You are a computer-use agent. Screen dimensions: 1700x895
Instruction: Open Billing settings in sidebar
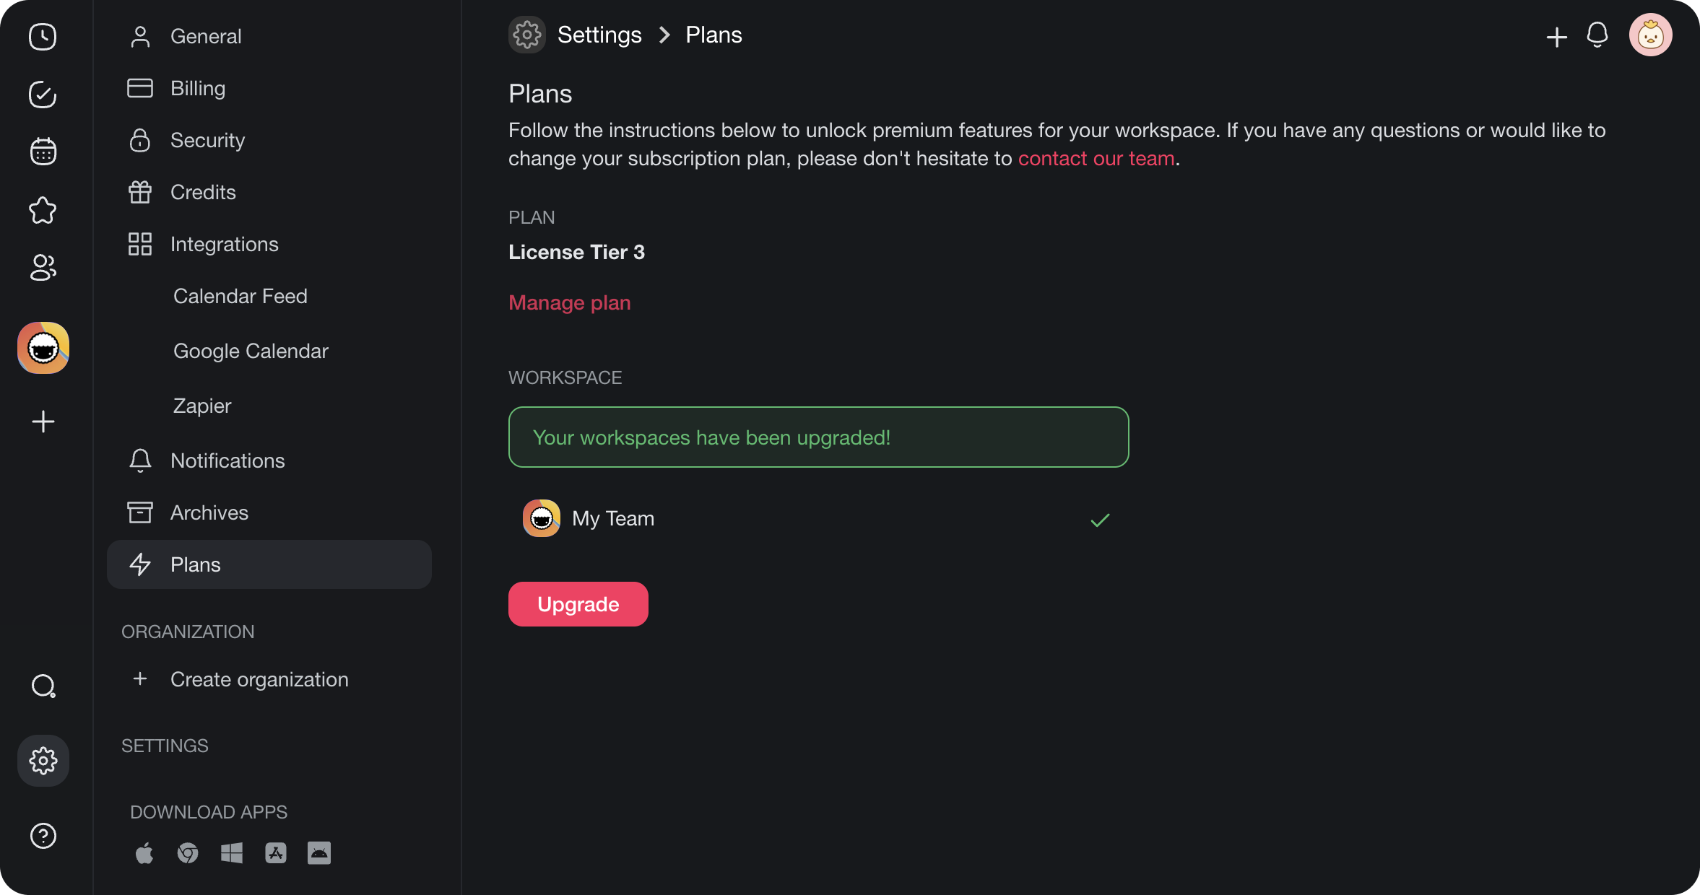197,88
